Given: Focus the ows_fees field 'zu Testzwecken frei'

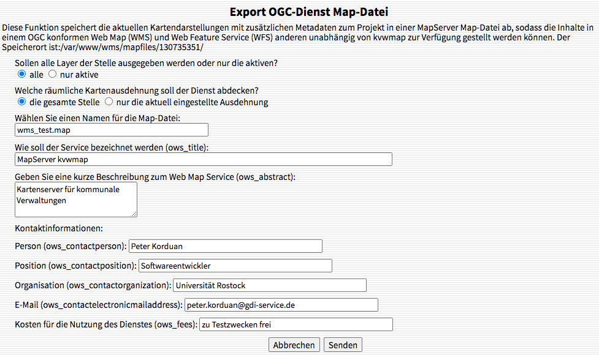Looking at the screenshot, I should coord(296,324).
